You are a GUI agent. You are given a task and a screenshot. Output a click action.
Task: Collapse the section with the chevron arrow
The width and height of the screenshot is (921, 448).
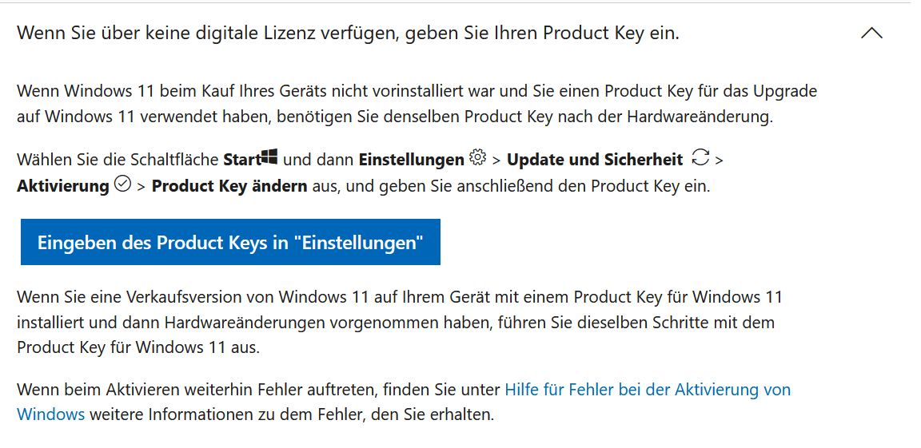click(871, 34)
